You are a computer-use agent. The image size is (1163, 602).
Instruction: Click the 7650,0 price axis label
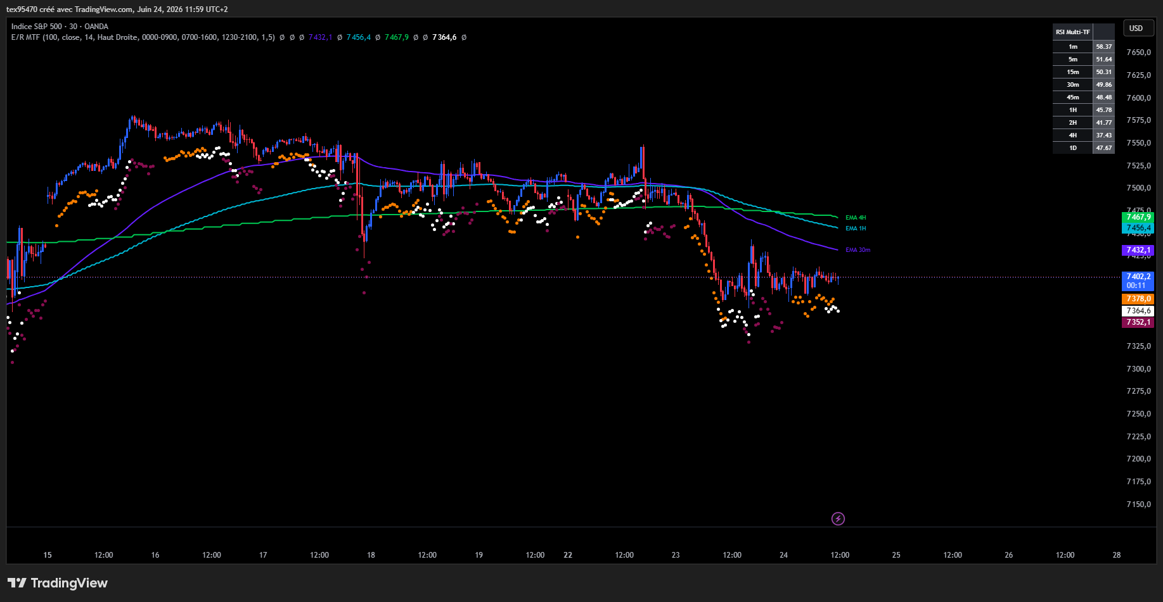pyautogui.click(x=1139, y=53)
